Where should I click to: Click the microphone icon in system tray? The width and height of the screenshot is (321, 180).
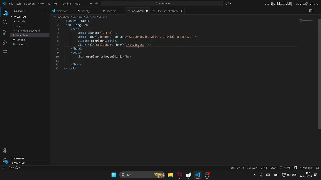tap(261, 175)
